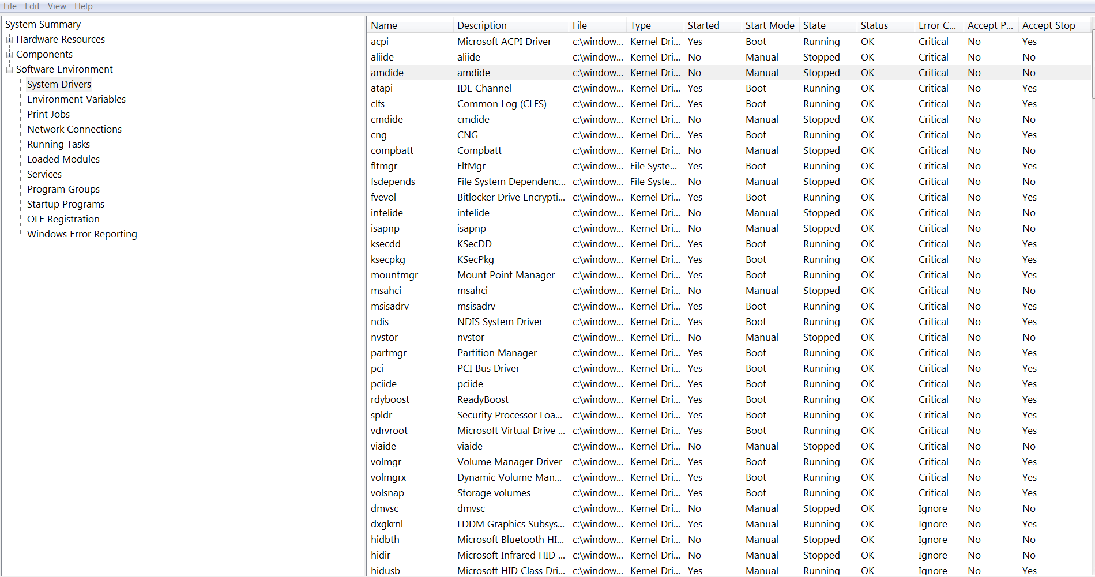Open Program Groups category
Image resolution: width=1095 pixels, height=577 pixels.
pyautogui.click(x=63, y=189)
